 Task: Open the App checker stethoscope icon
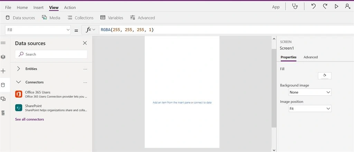[295, 7]
